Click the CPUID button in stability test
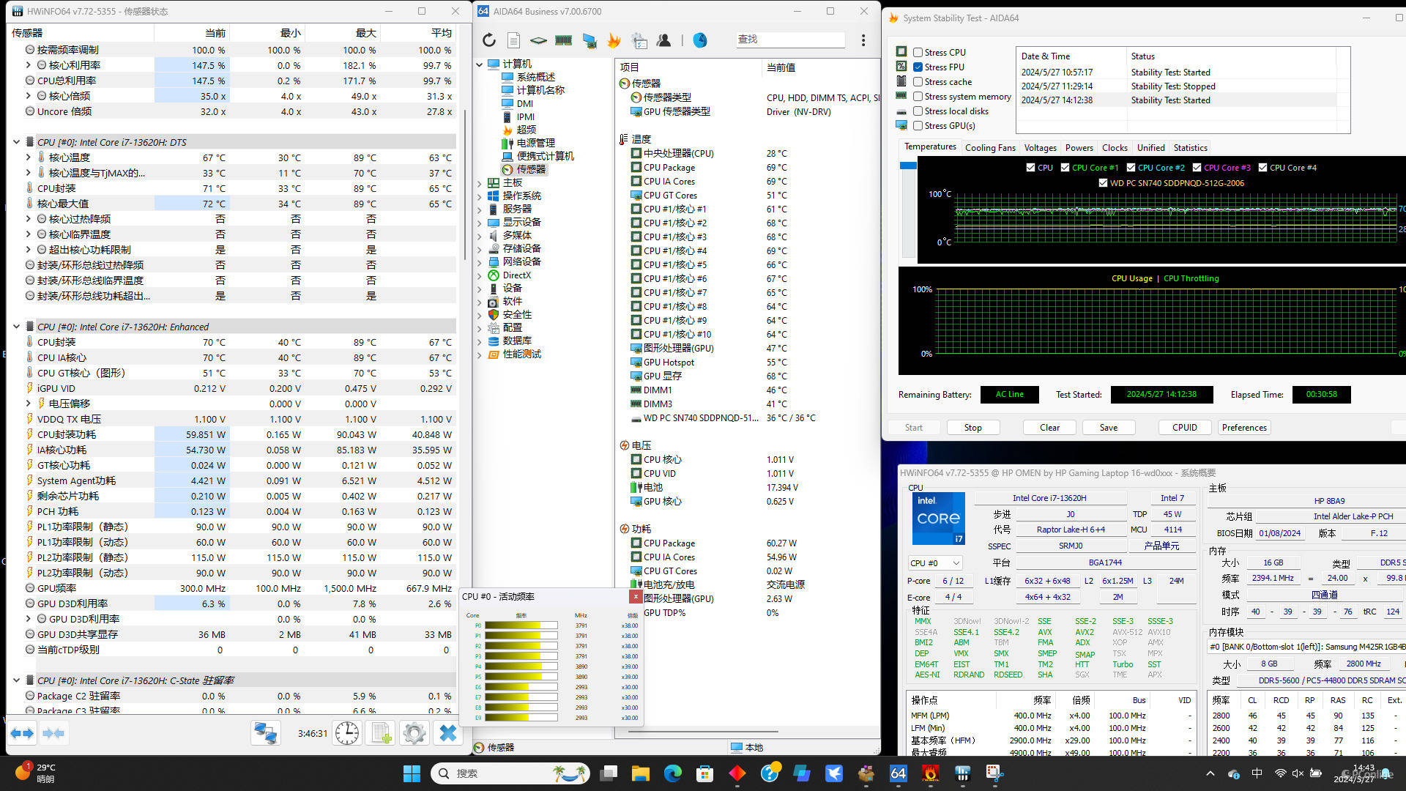The image size is (1406, 791). [1184, 428]
